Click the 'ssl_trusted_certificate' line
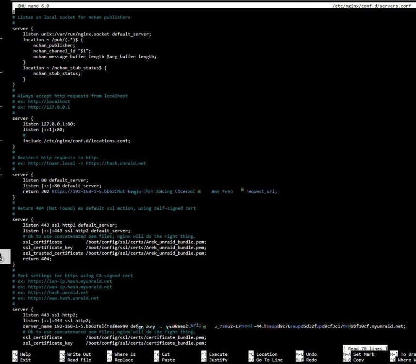Screen dimensions: 416x364 115,253
